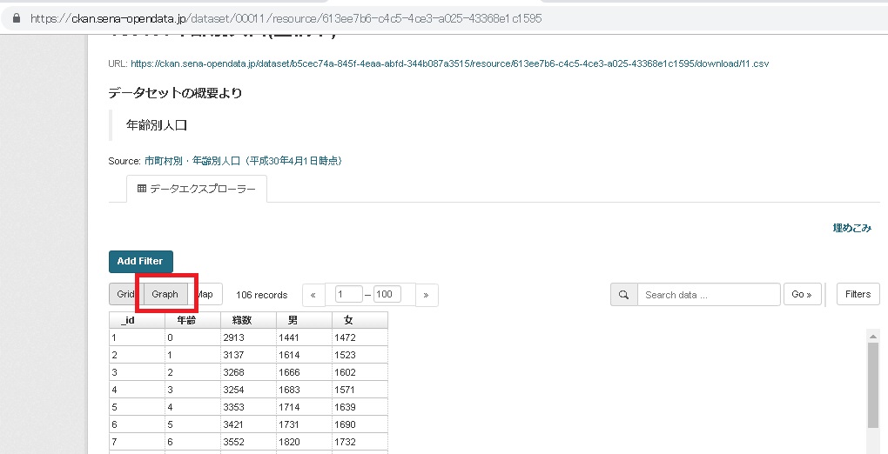Image resolution: width=888 pixels, height=454 pixels.
Task: Click the padlock icon in address bar
Action: 16,18
